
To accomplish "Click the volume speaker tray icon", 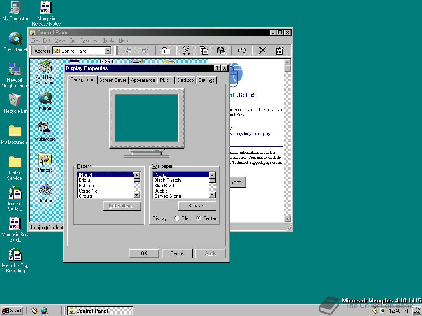I will [375, 311].
